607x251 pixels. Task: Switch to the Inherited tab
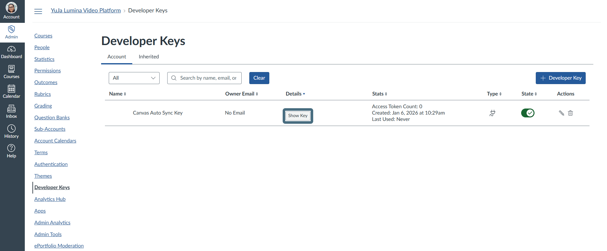click(149, 57)
